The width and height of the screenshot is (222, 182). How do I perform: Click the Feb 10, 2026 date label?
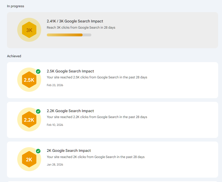click(55, 125)
